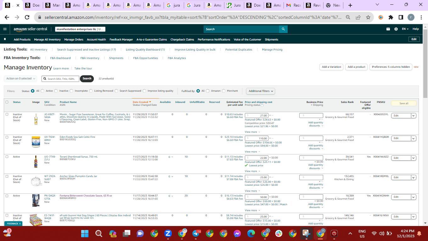Go to Account Health menu item
The height and width of the screenshot is (241, 428).
96,40
